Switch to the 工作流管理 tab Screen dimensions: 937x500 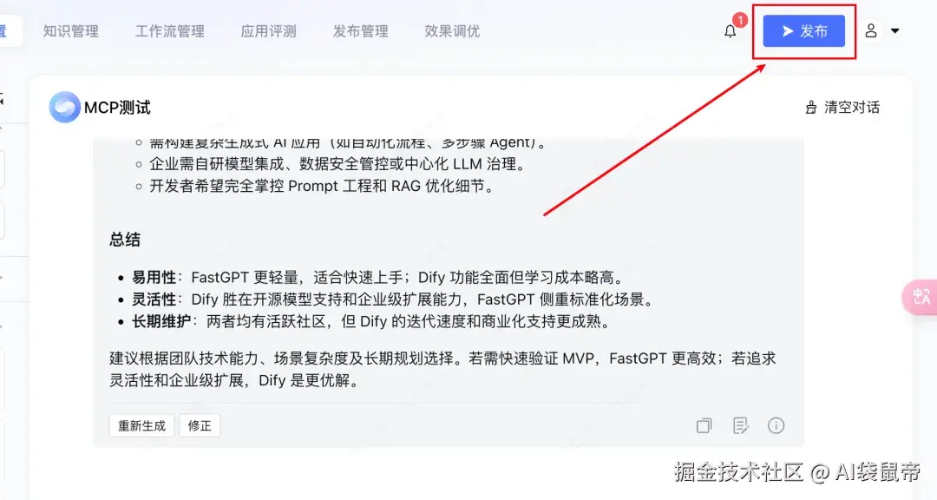(x=170, y=31)
